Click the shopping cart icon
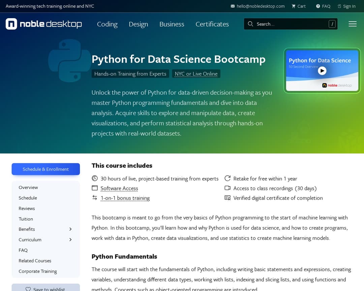364x291 pixels. coord(294,6)
